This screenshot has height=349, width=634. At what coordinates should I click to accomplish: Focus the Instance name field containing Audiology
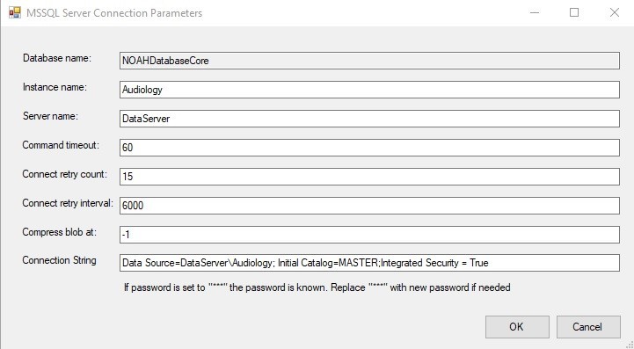369,90
